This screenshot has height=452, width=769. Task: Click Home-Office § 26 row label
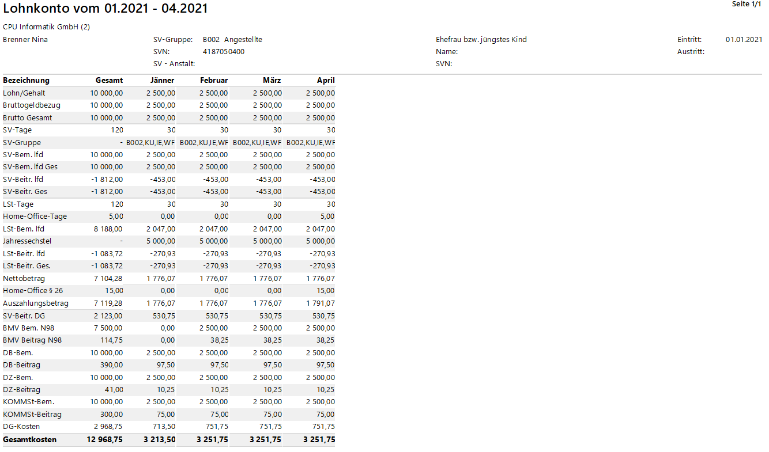33,291
